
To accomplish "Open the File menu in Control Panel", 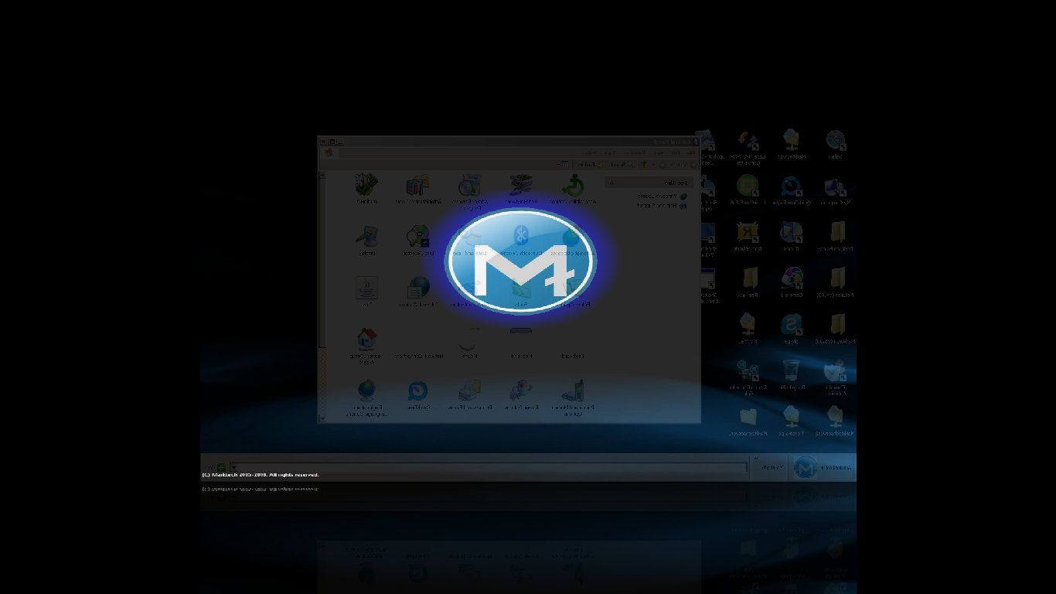I will click(x=689, y=152).
